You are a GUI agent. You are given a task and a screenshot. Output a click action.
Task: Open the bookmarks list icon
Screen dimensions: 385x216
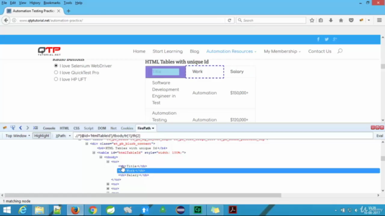[x=321, y=20]
